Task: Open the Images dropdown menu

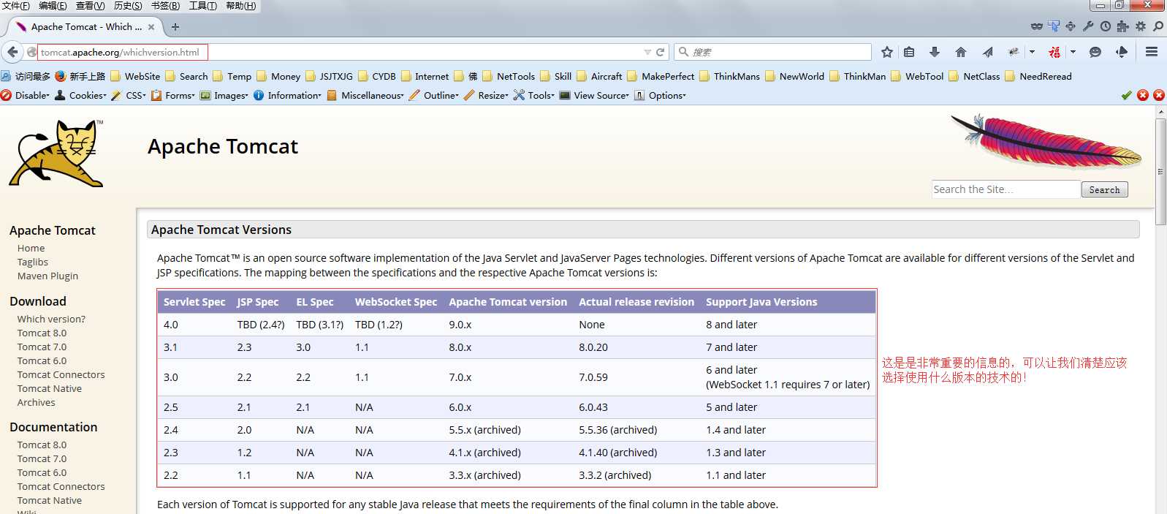Action: tap(225, 95)
